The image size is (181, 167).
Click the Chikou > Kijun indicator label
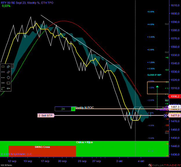[84, 142]
